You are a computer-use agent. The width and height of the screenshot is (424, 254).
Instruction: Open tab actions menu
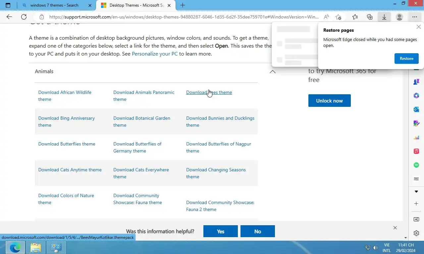(x=8, y=5)
